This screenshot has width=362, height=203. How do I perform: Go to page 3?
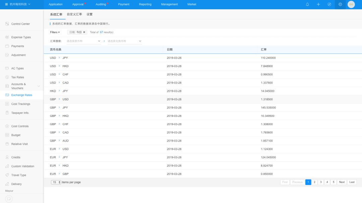click(321, 182)
